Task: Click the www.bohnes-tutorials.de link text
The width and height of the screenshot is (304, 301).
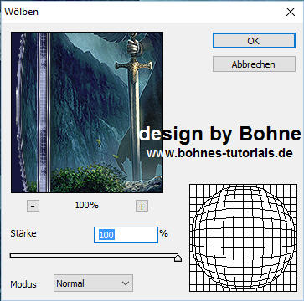Action: (219, 153)
